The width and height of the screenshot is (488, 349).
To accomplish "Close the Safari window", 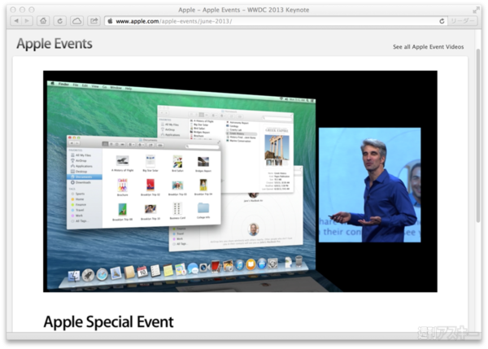I will pyautogui.click(x=13, y=10).
